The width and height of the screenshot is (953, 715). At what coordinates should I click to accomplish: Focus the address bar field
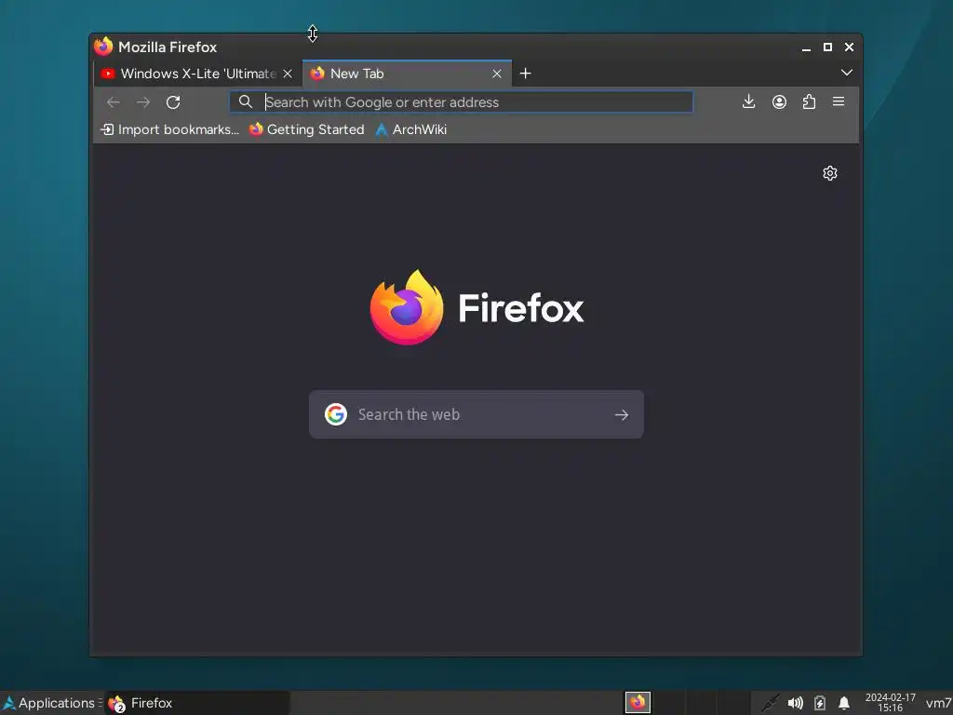pos(461,102)
